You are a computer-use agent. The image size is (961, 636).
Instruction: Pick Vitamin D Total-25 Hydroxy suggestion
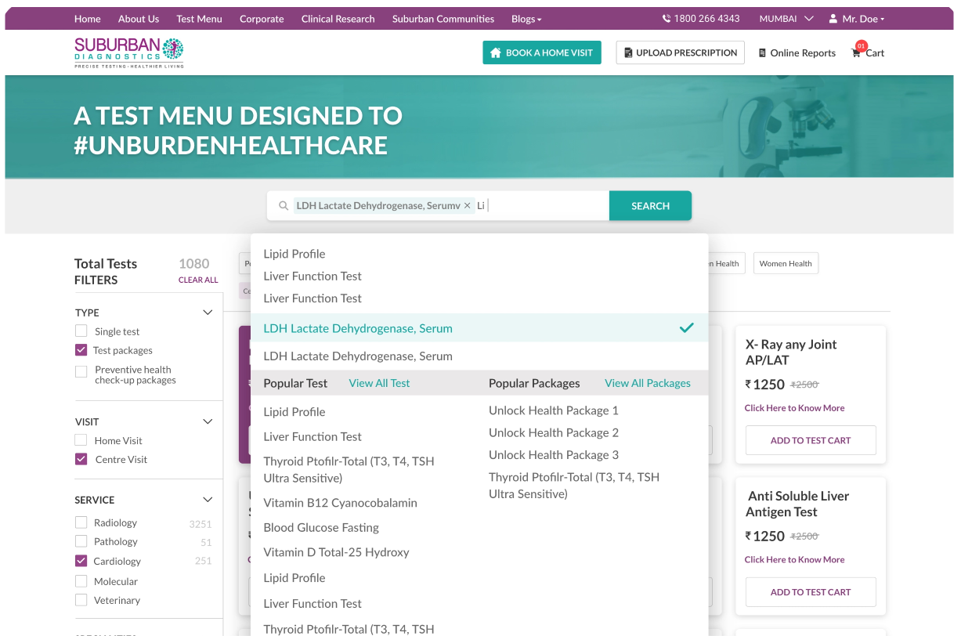[336, 552]
